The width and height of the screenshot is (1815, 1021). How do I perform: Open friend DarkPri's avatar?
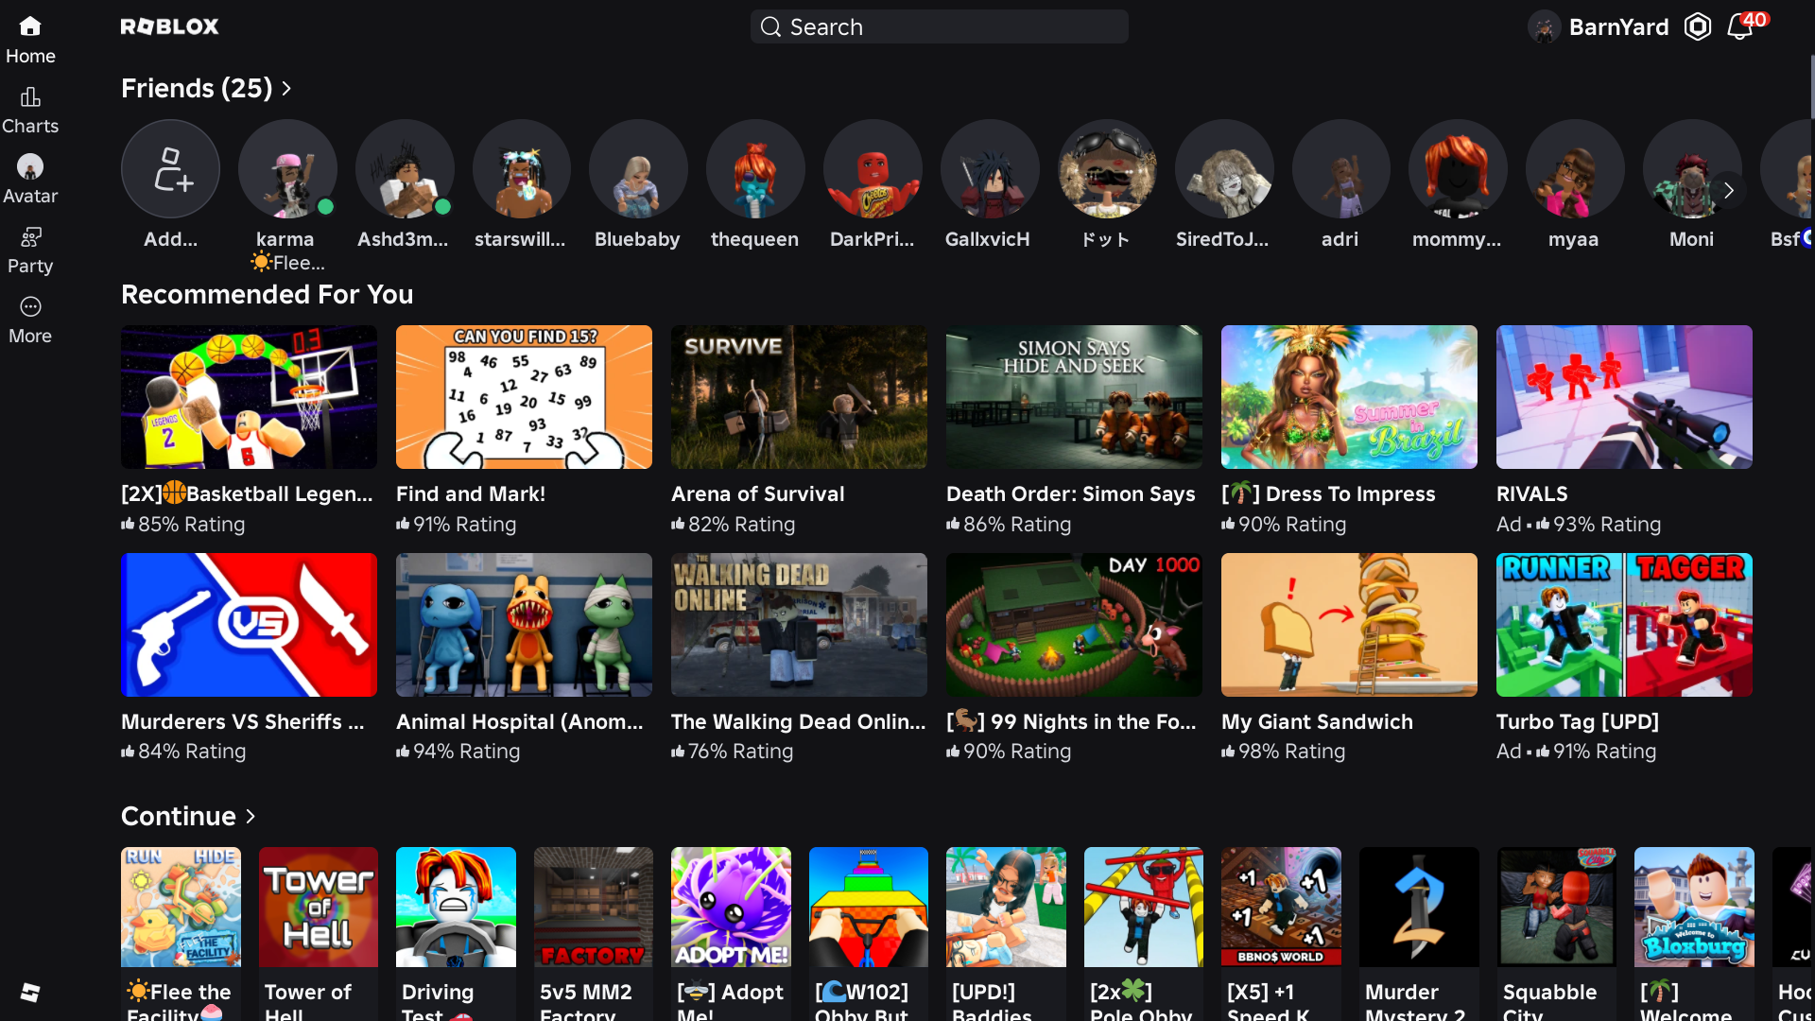(x=873, y=169)
